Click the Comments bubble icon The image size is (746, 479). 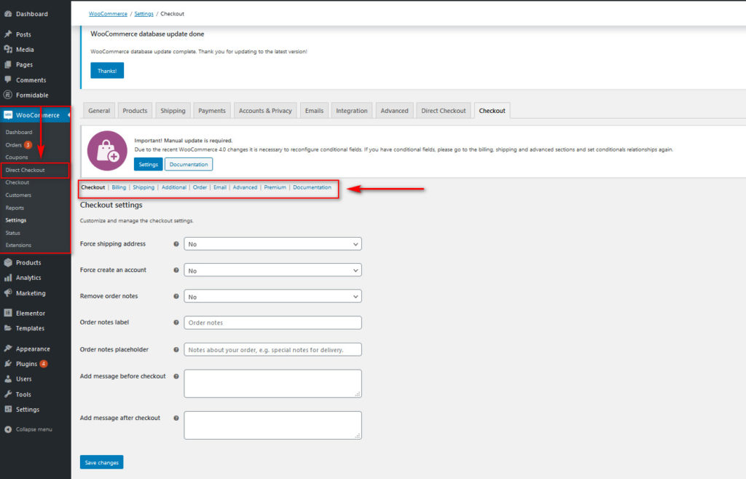[x=8, y=80]
